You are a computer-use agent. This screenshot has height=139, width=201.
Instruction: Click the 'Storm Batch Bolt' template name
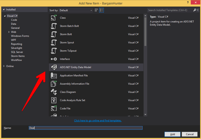[x=69, y=26]
